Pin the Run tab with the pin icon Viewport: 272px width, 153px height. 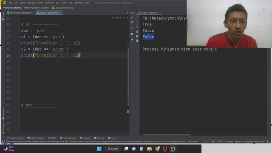pyautogui.click(x=132, y=40)
